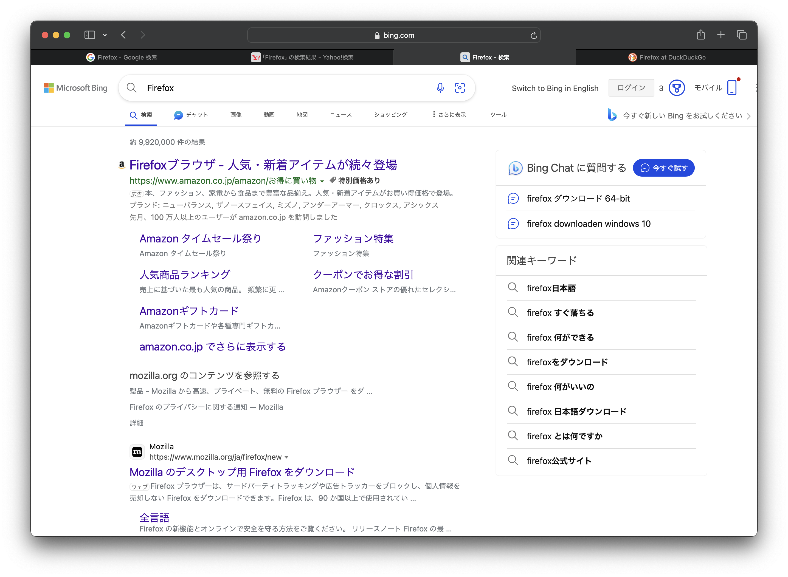Reload the page with refresh icon

pyautogui.click(x=533, y=35)
